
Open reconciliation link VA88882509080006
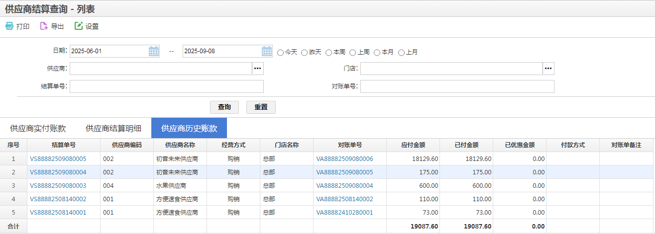344,158
